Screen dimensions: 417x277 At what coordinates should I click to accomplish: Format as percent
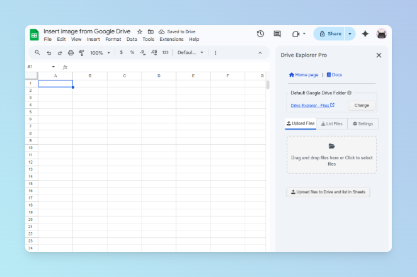click(x=132, y=52)
